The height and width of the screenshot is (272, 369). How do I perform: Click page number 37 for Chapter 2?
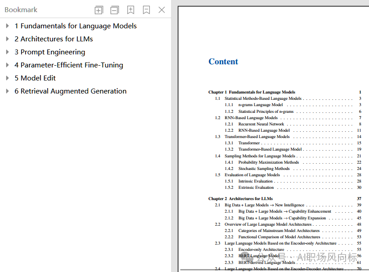pyautogui.click(x=359, y=199)
